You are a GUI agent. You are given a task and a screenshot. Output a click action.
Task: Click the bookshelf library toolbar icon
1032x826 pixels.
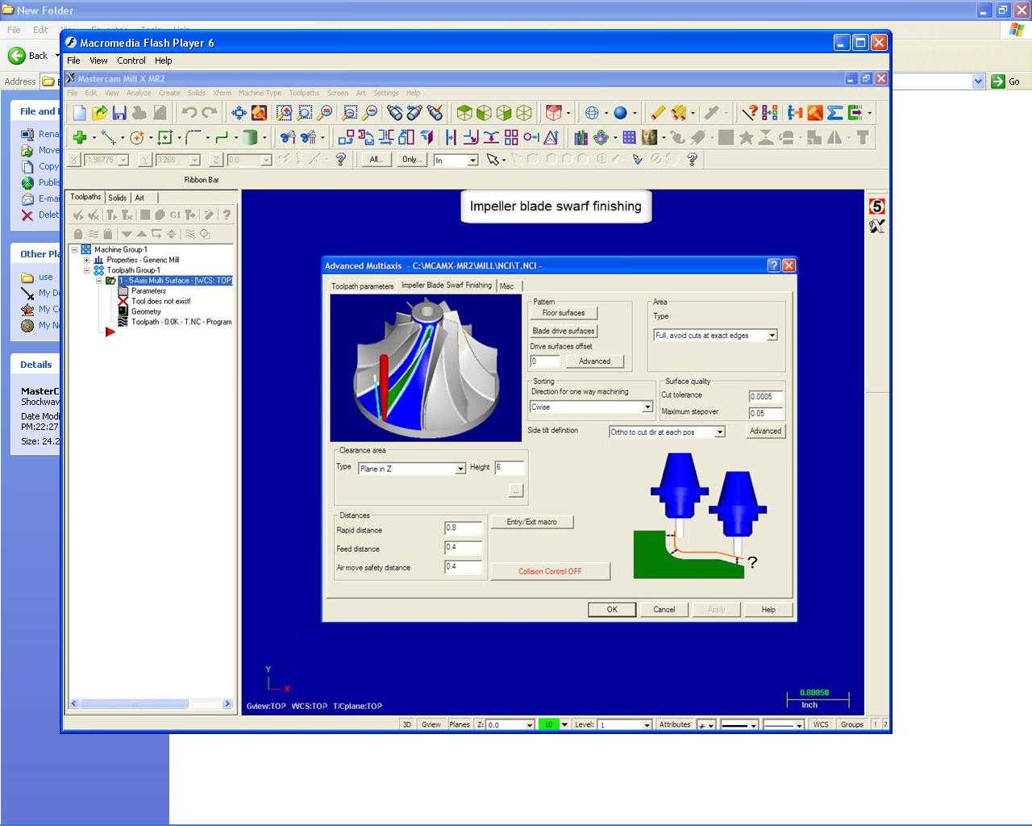580,137
